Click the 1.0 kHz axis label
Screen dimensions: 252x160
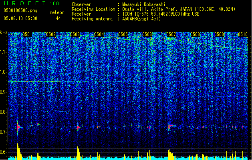click(4, 72)
